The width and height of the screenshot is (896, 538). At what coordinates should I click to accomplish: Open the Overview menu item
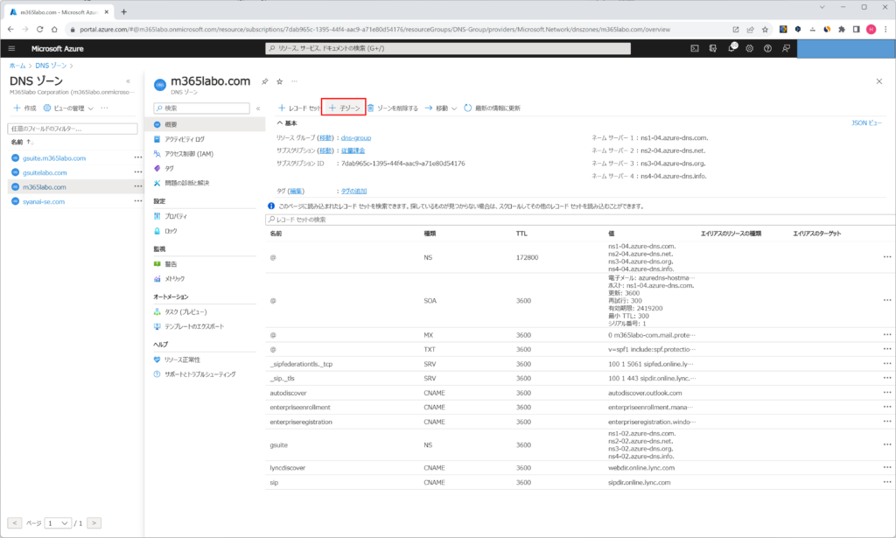(x=204, y=124)
